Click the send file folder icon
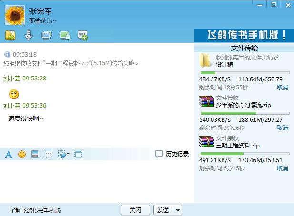 pos(10,35)
